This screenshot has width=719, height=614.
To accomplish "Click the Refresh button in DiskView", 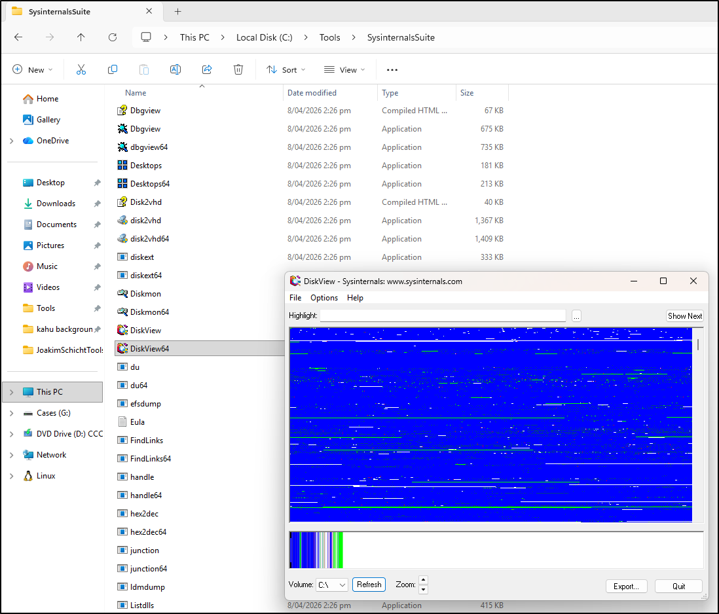I will point(369,585).
